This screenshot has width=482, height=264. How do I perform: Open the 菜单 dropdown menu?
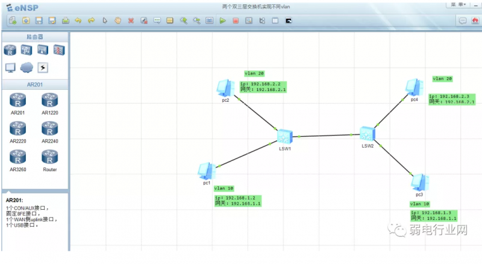tap(457, 5)
